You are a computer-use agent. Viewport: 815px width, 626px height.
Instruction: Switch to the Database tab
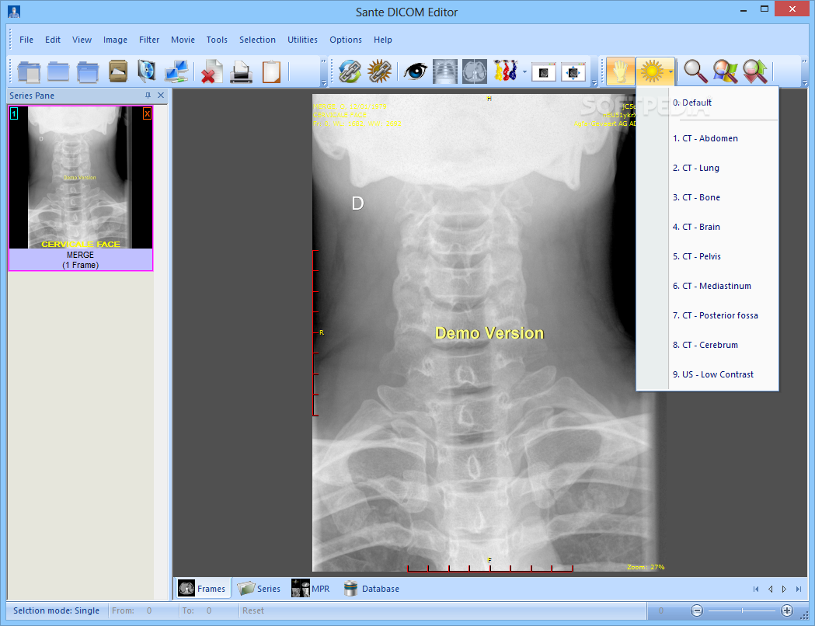(x=371, y=589)
